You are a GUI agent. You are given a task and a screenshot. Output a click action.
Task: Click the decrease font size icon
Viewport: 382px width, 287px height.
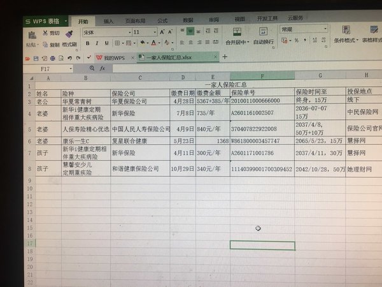[x=170, y=32]
